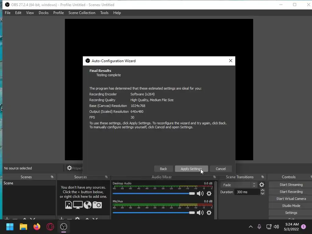
Task: Enable Studio Mode
Action: 291,206
